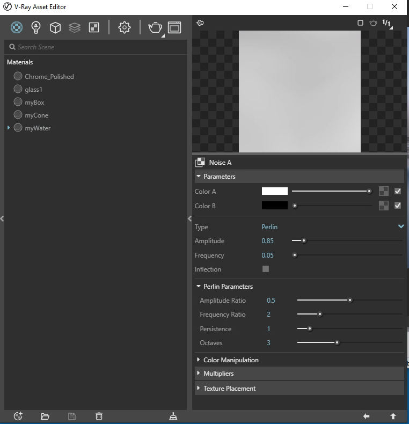Screen dimensions: 409x424
Task: Click the Chrome_Polished material sphere icon
Action: click(x=18, y=76)
